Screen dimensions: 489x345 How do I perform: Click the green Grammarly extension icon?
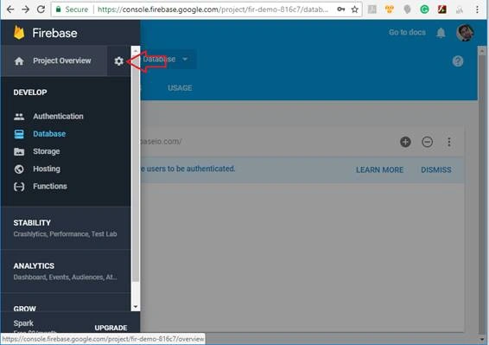coord(424,10)
